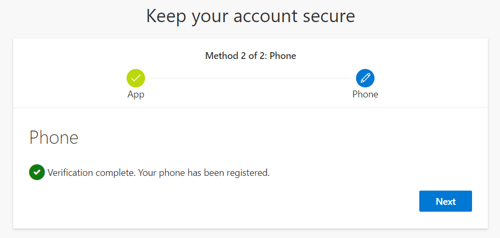
Task: Click the "Verification complete." sentence
Action: point(92,173)
